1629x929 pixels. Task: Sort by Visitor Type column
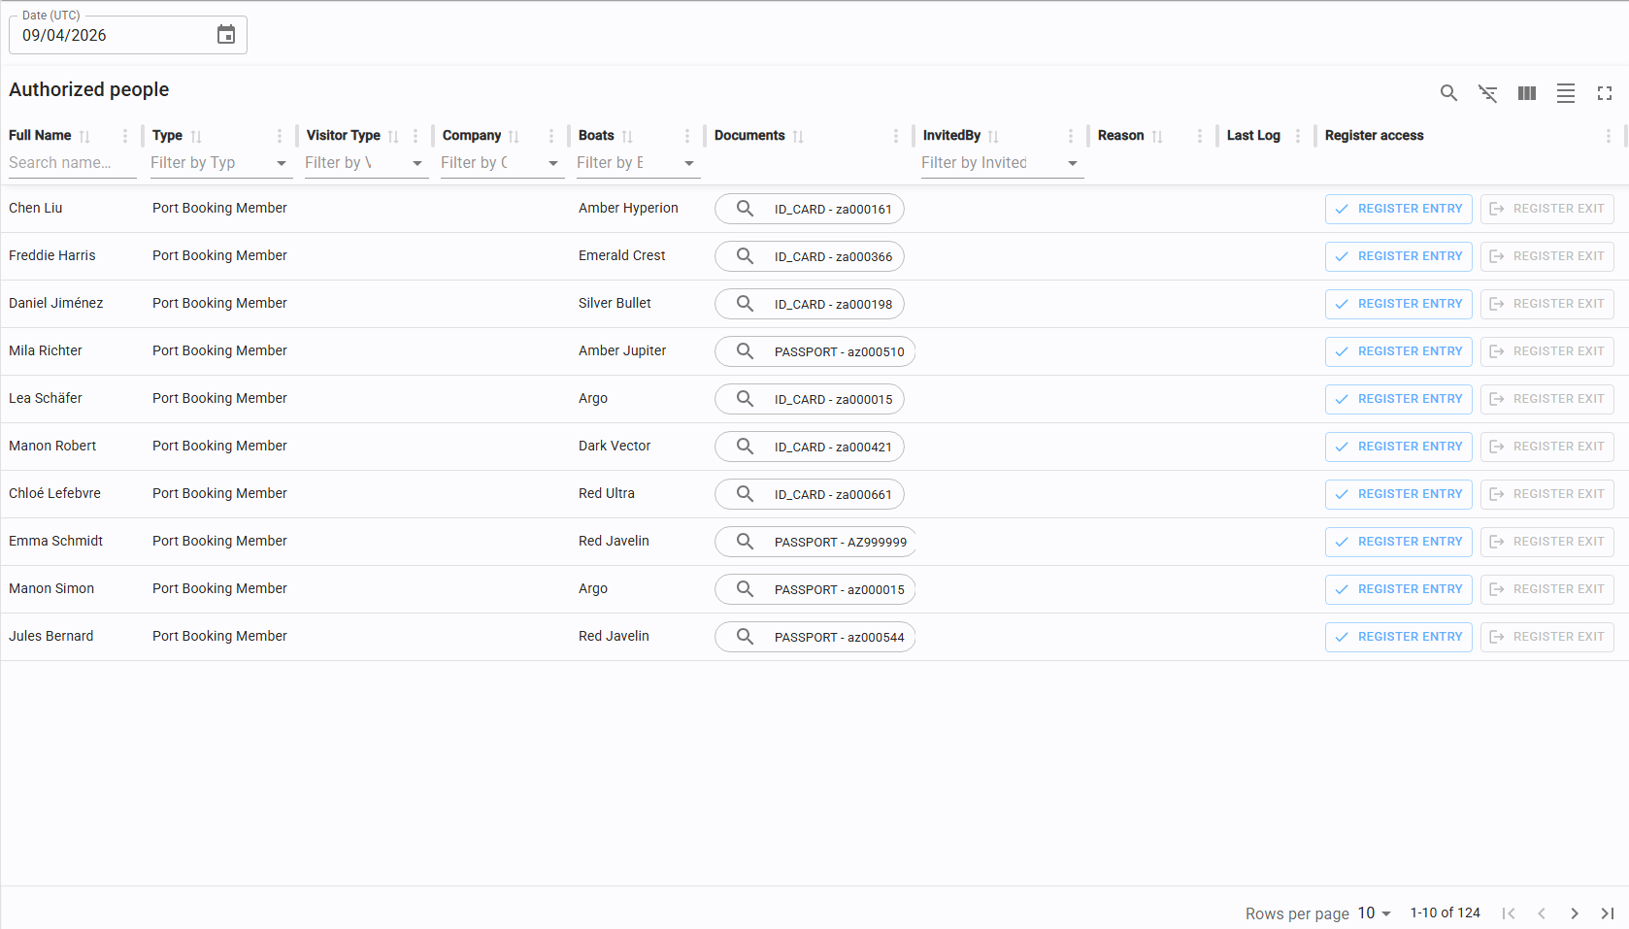pos(393,136)
